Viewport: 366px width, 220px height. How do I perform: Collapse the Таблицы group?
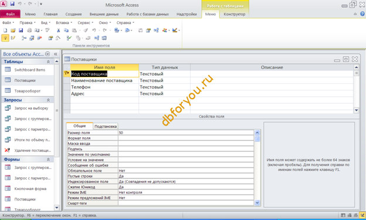click(48, 62)
